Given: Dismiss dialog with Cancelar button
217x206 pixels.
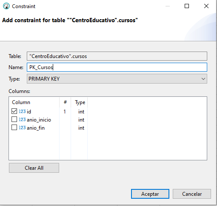Looking at the screenshot, I should (192, 194).
